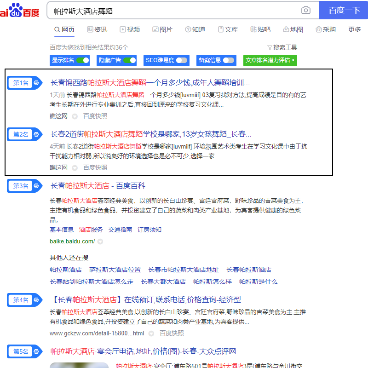The width and height of the screenshot is (368, 368).
Task: Switch to the 地图 tab
Action: (293, 29)
